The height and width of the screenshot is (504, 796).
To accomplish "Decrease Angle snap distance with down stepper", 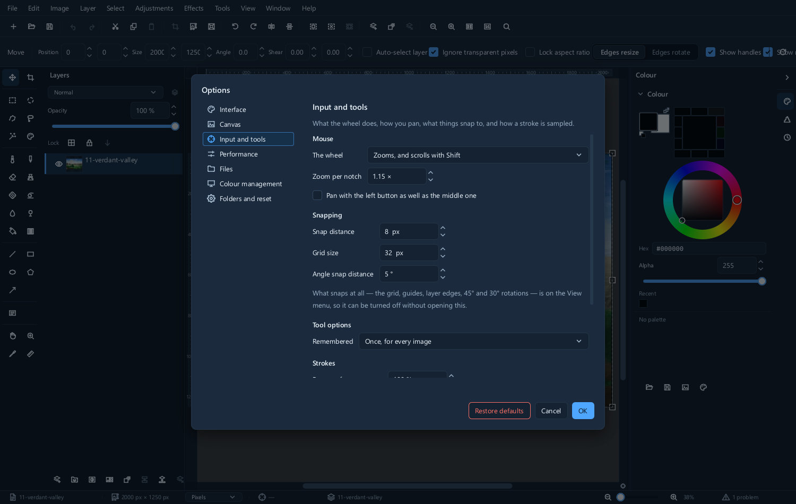I will pos(443,277).
